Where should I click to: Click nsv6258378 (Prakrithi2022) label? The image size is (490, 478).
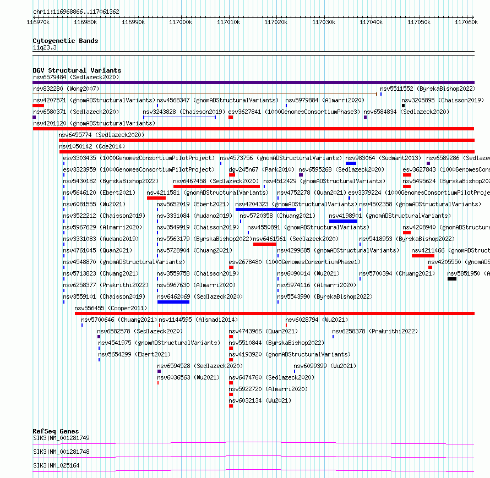375,331
